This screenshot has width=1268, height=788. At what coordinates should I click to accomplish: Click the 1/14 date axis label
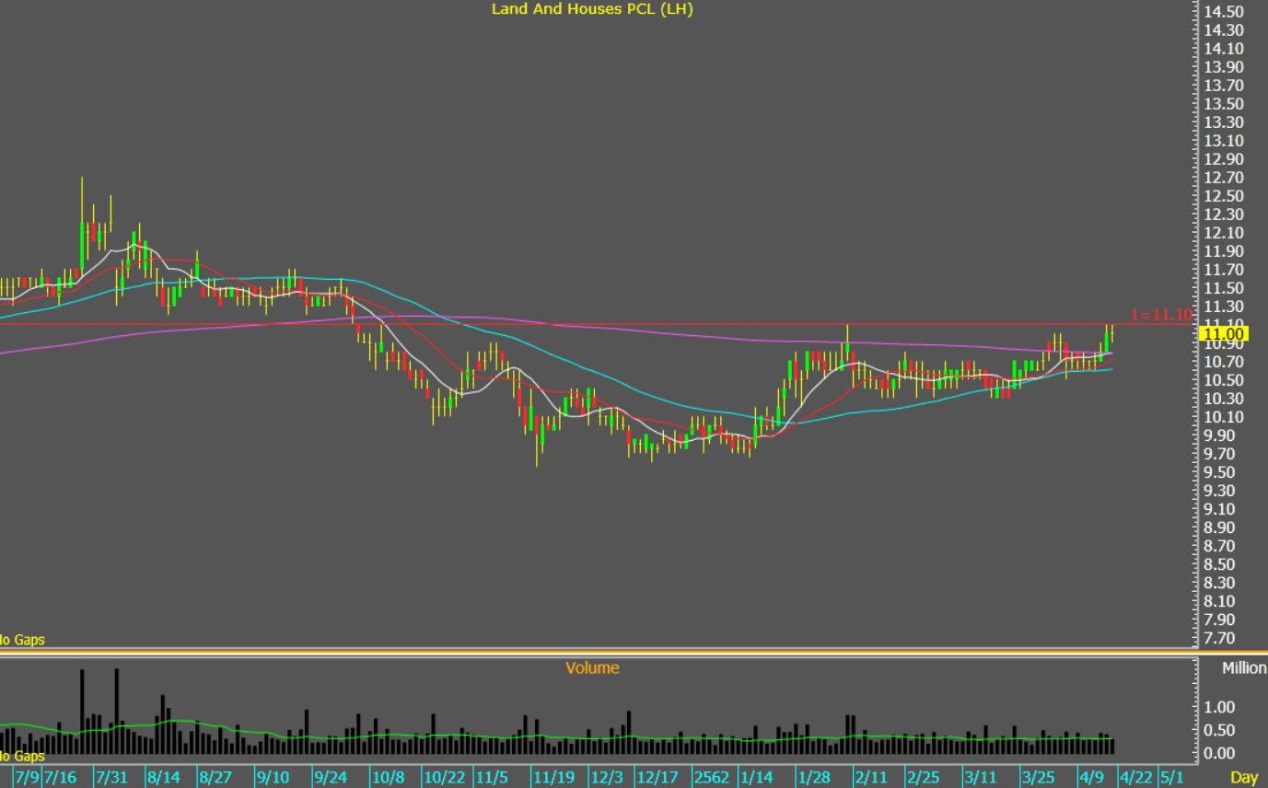[756, 778]
